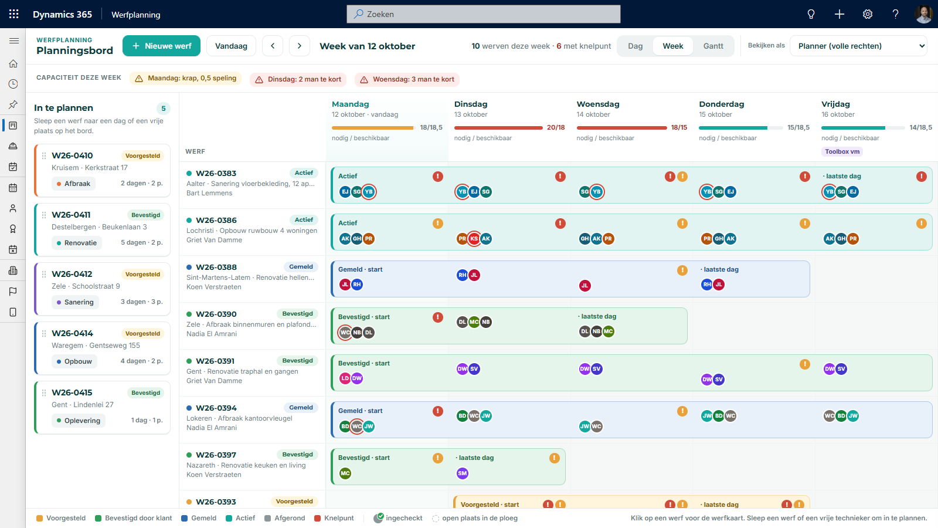This screenshot has height=528, width=938.
Task: Open the person icon in sidebar
Action: [x=13, y=208]
